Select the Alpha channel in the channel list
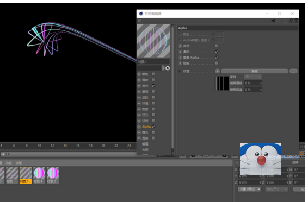This screenshot has width=308, height=202. (146, 127)
